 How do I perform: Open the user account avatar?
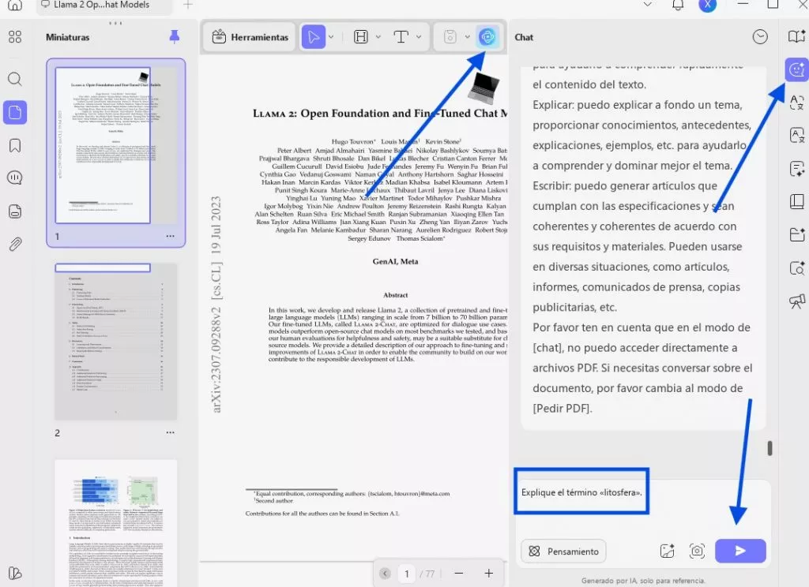[x=707, y=5]
